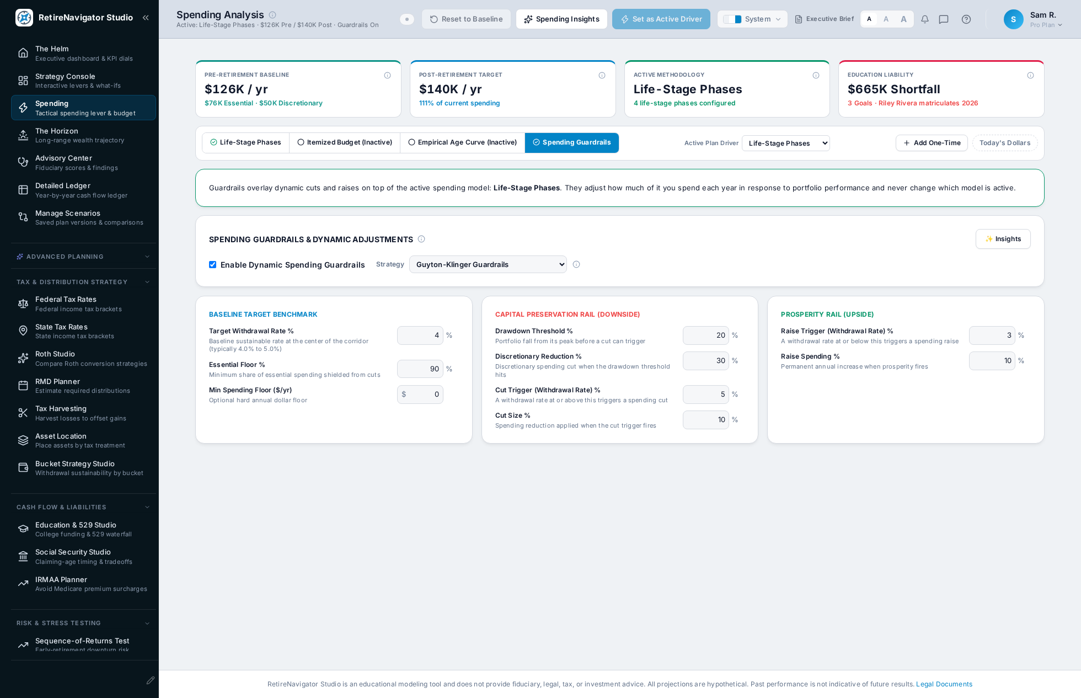This screenshot has width=1081, height=698.
Task: Click the RetireNavigator Studio logo
Action: pos(24,18)
